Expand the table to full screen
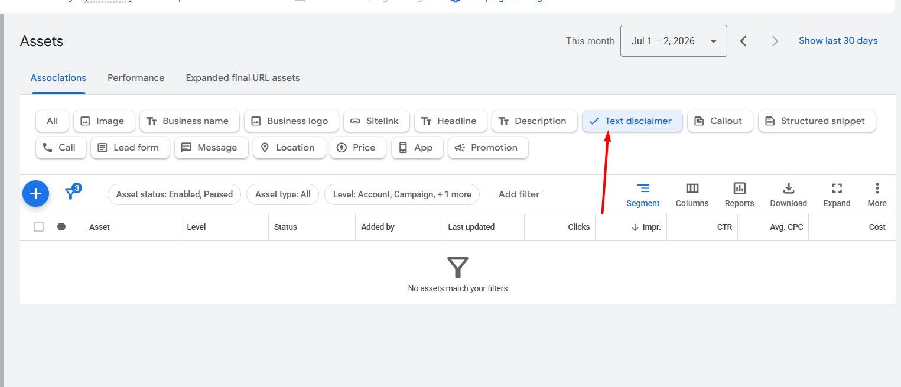 (837, 195)
